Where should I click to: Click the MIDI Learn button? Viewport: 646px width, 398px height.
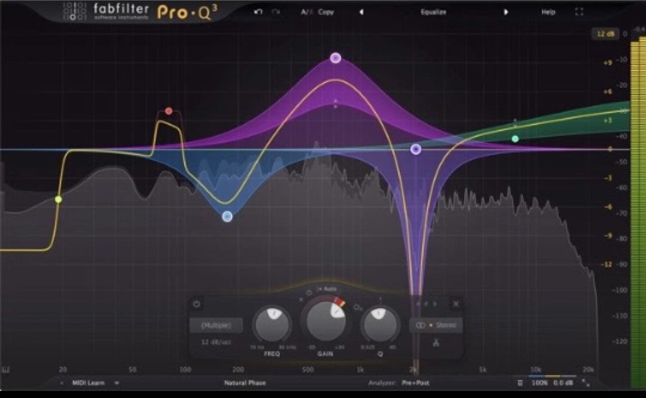[x=89, y=383]
